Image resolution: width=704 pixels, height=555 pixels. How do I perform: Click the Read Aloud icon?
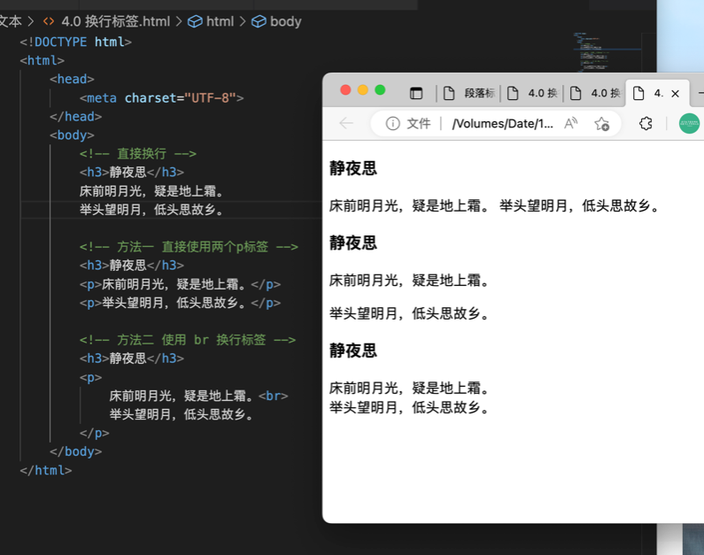571,124
